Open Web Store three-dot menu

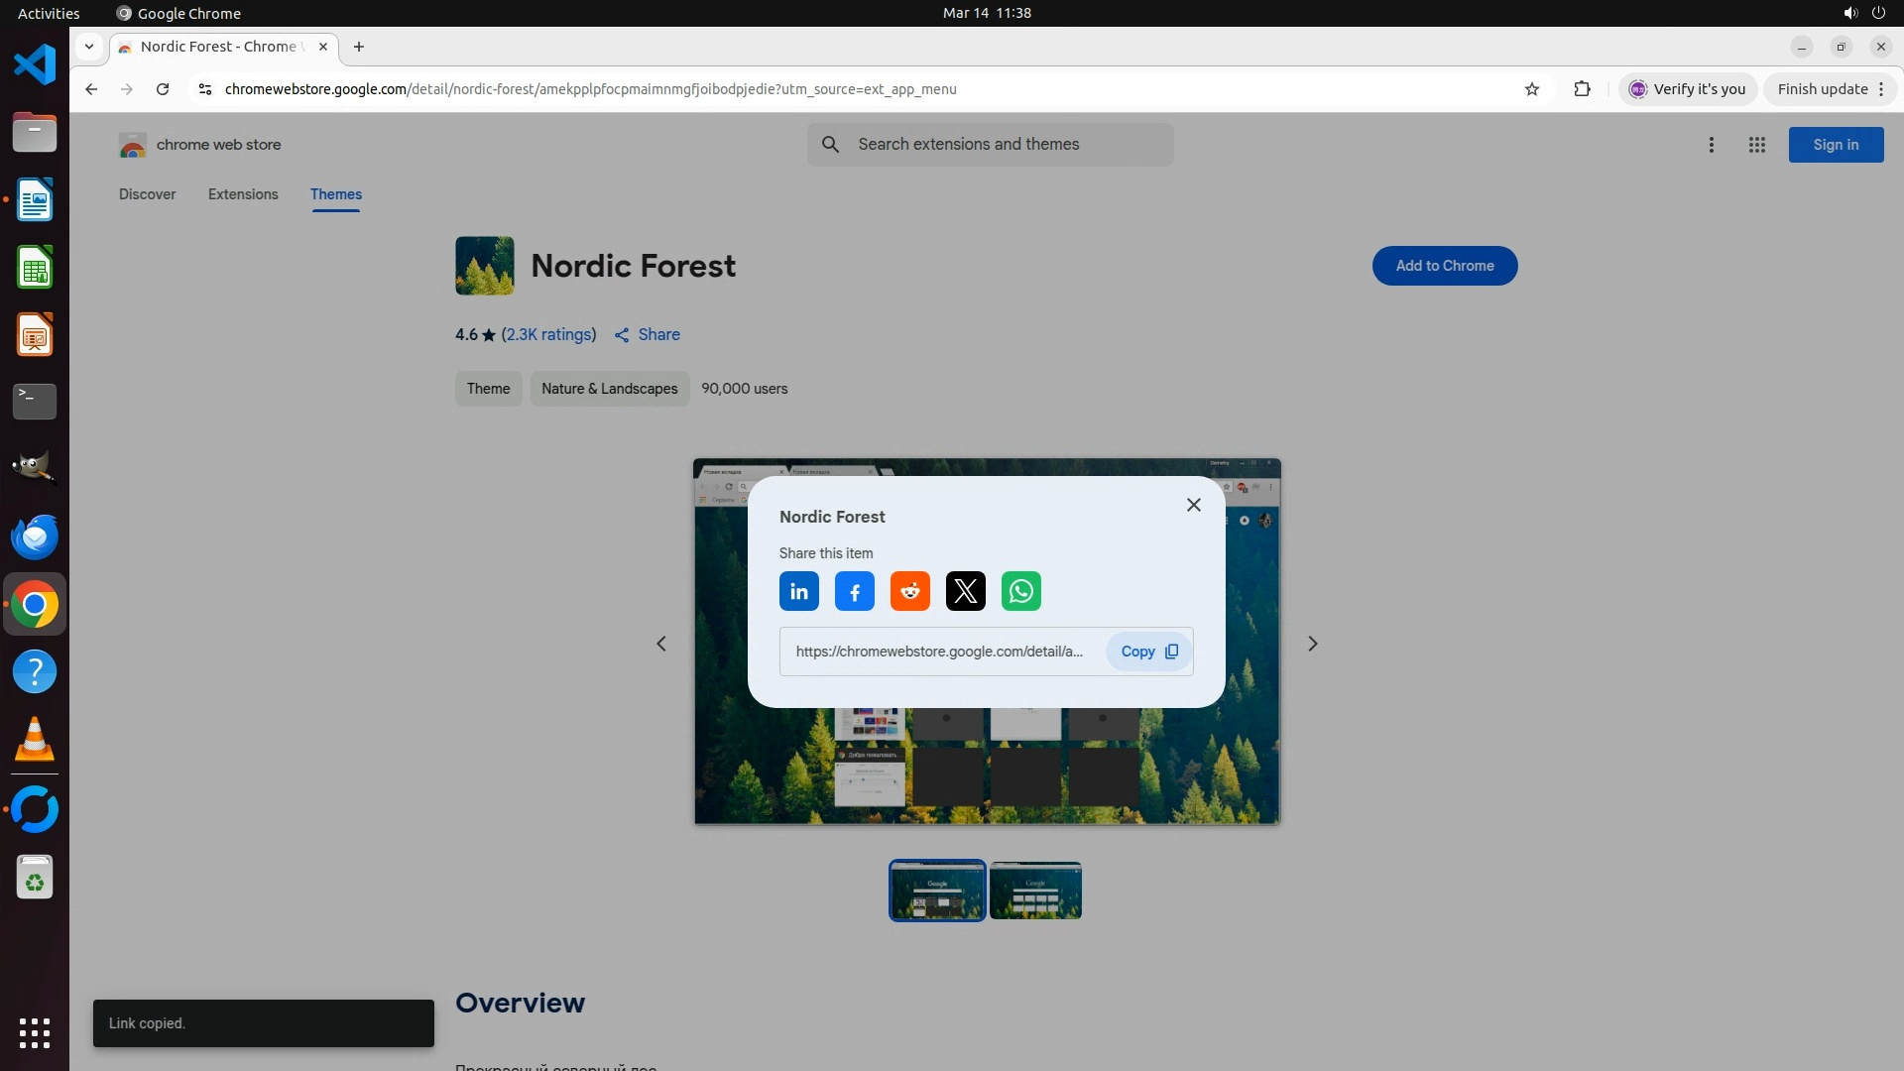point(1711,145)
